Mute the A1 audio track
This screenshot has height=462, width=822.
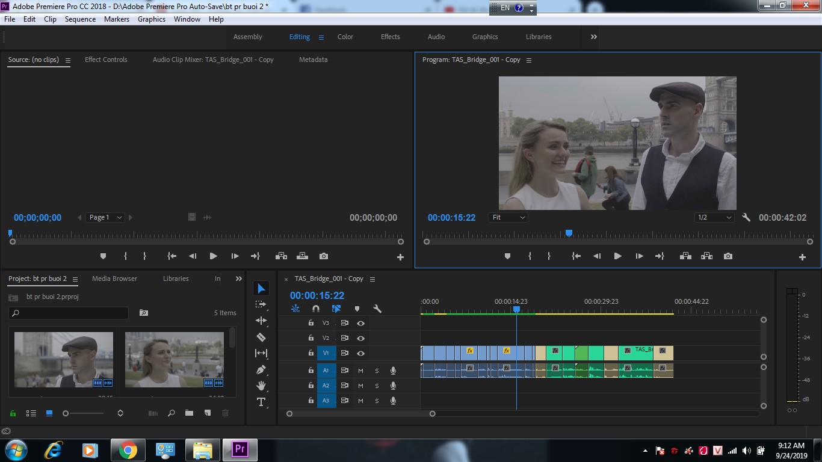[360, 370]
